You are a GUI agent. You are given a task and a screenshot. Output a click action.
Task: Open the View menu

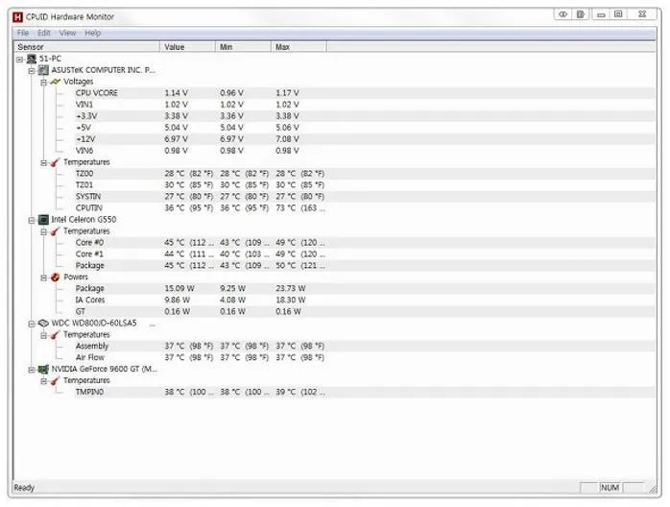[67, 33]
